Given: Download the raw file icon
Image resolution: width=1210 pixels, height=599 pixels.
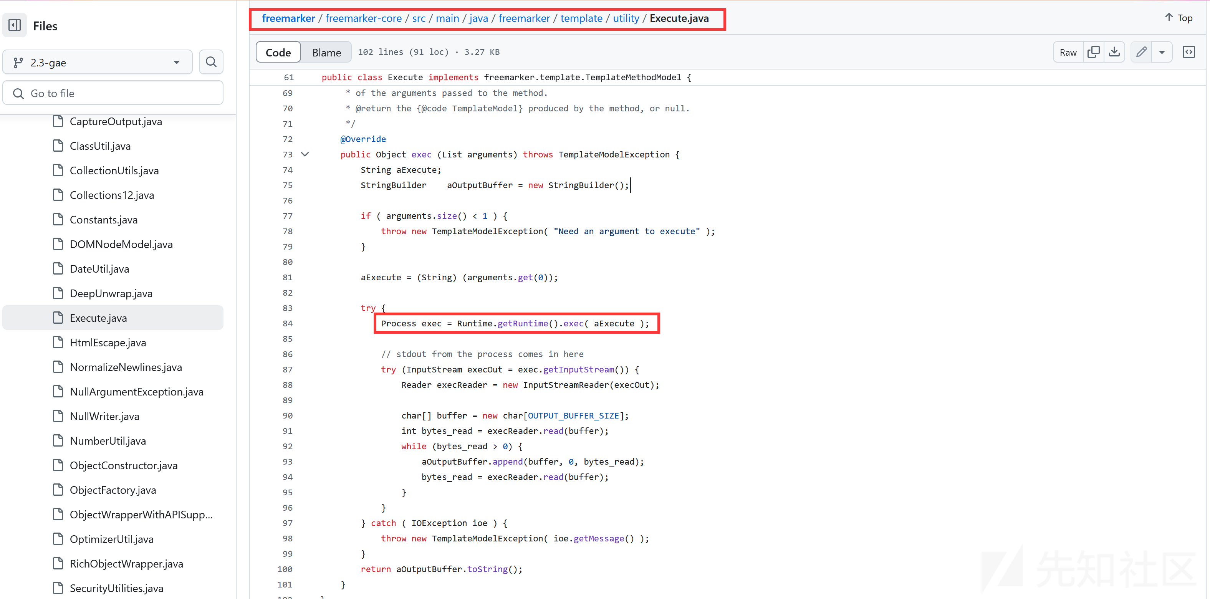Looking at the screenshot, I should coord(1114,52).
